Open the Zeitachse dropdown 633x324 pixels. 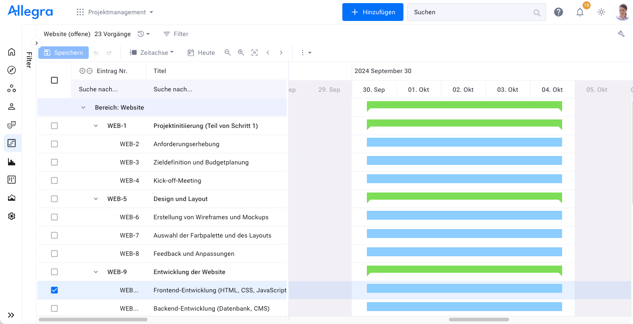click(x=152, y=52)
